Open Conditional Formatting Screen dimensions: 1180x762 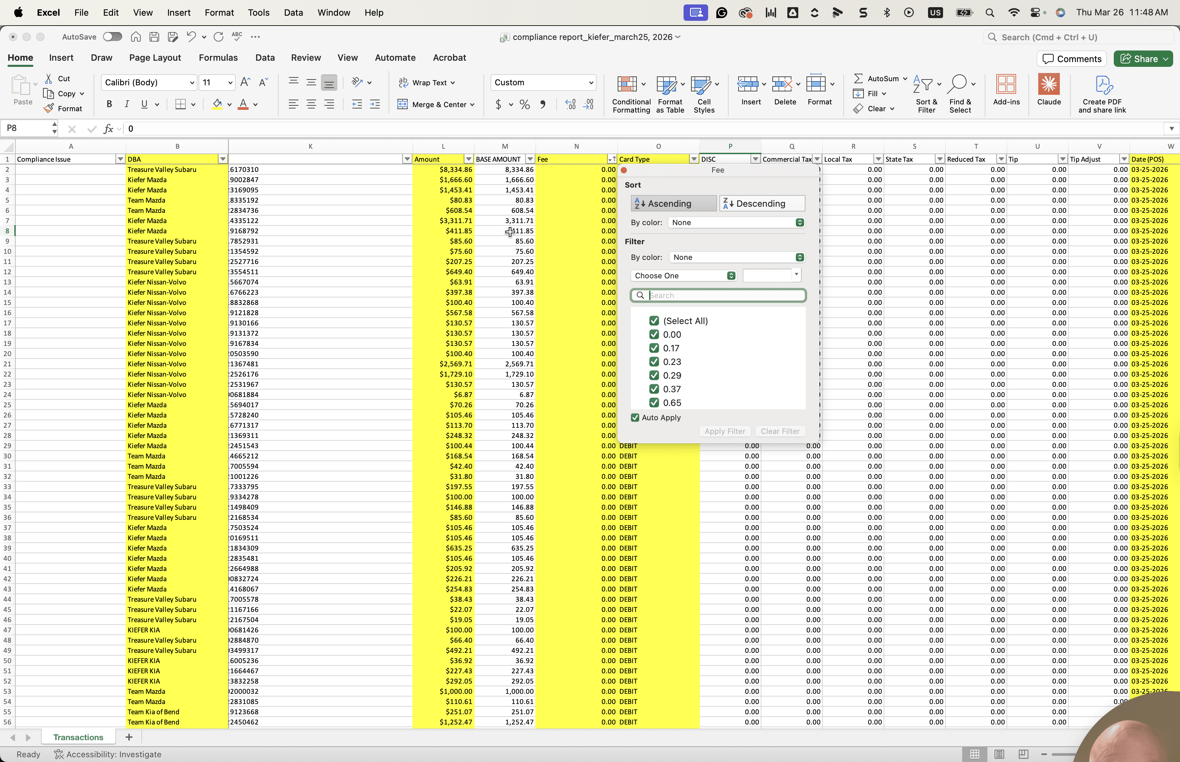click(x=631, y=94)
